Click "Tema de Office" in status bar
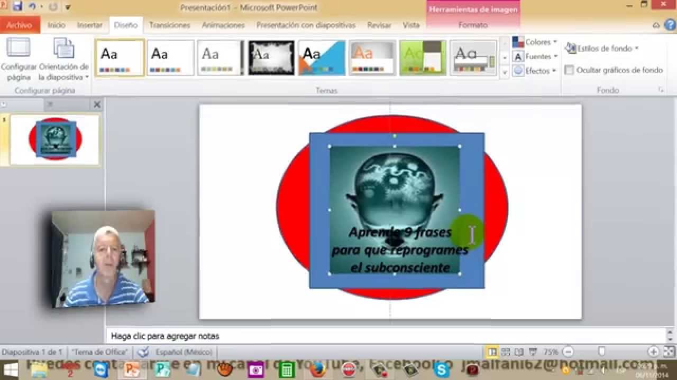Viewport: 677px width, 380px height. [100, 352]
